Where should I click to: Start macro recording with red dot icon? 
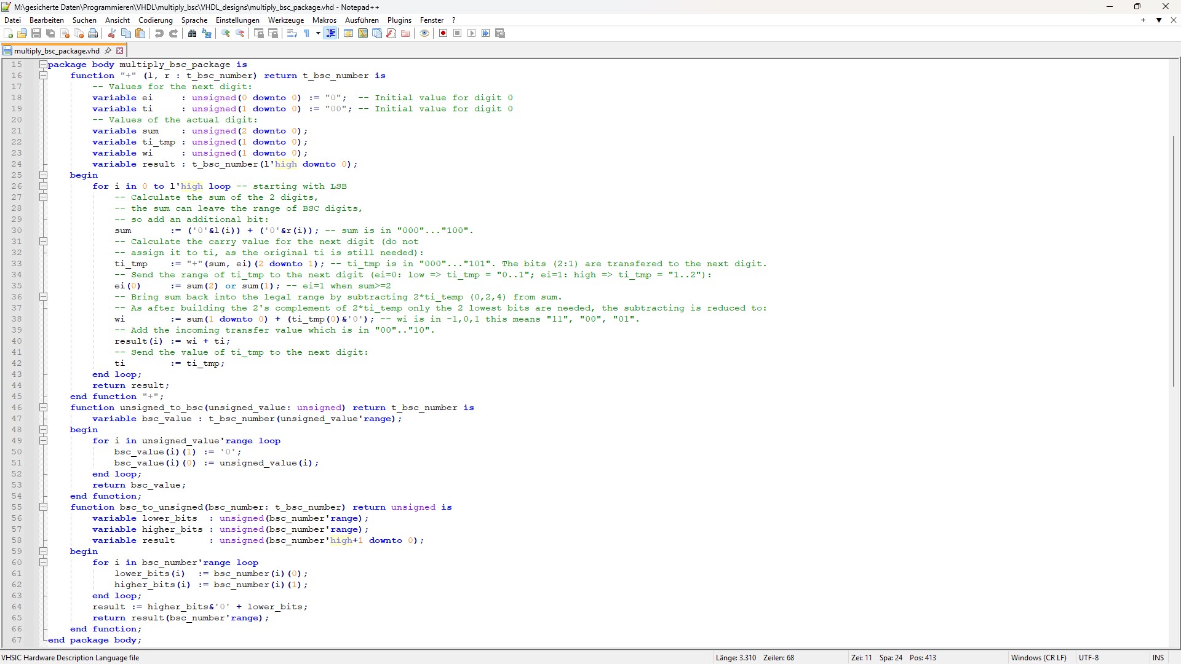(x=443, y=33)
